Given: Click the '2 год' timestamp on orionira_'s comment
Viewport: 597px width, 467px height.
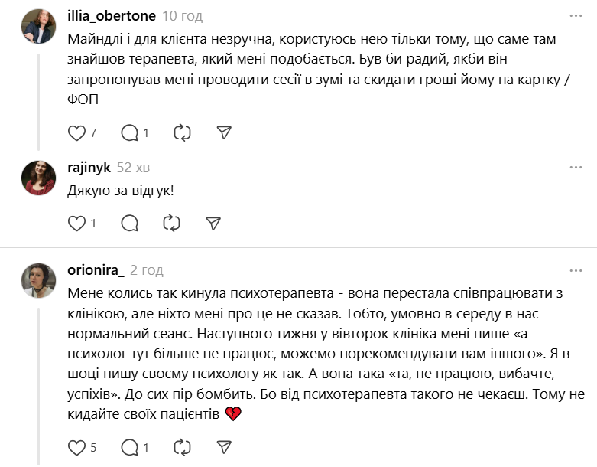Looking at the screenshot, I should [147, 270].
